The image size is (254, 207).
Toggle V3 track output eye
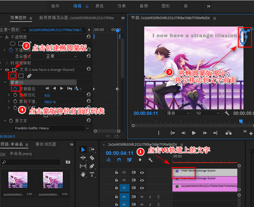coord(142,173)
